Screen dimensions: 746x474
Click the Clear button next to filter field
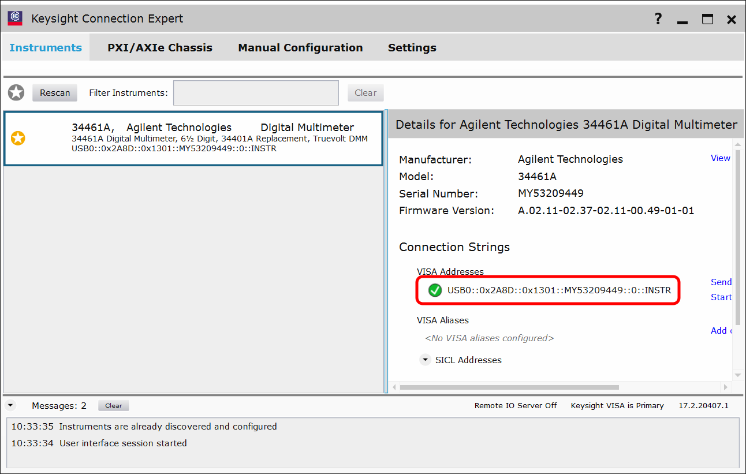click(365, 92)
